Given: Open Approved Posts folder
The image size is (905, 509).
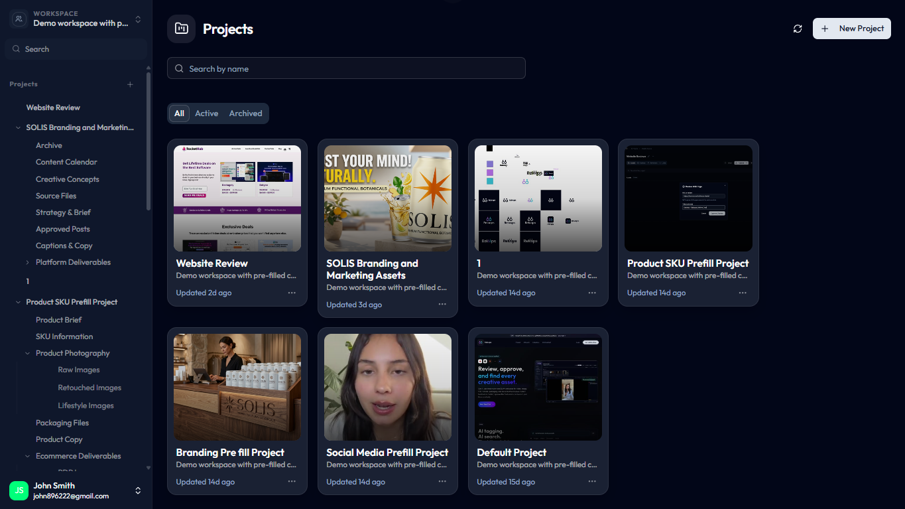Looking at the screenshot, I should tap(62, 229).
